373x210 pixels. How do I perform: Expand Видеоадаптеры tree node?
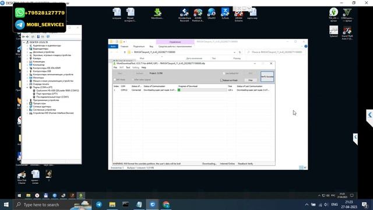click(x=27, y=49)
